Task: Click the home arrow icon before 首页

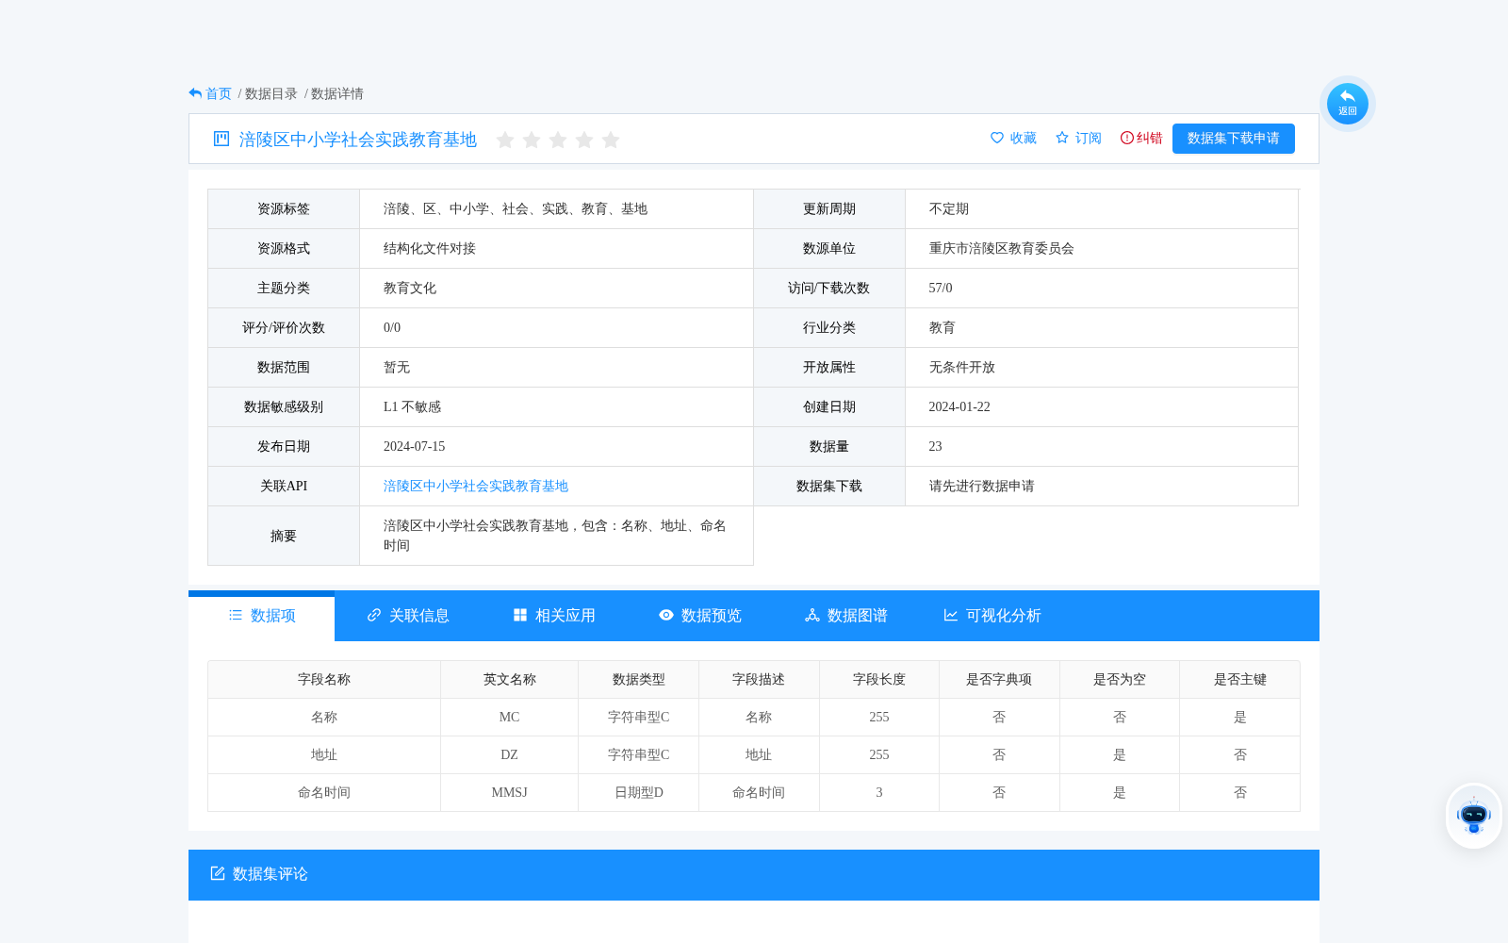Action: click(x=195, y=93)
